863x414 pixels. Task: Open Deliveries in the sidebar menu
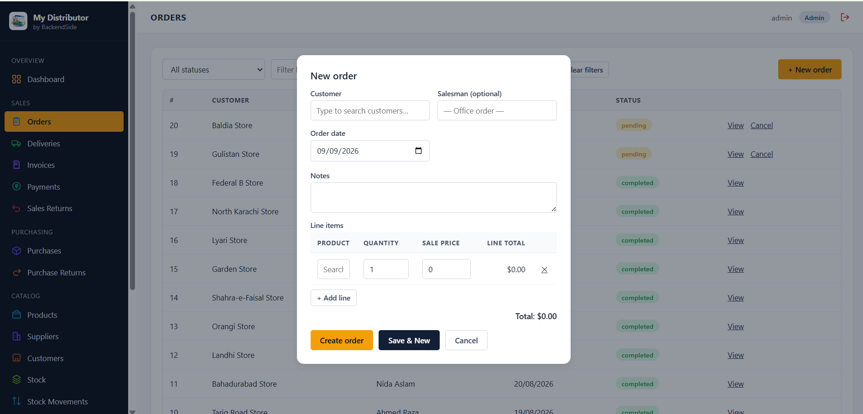(64, 144)
